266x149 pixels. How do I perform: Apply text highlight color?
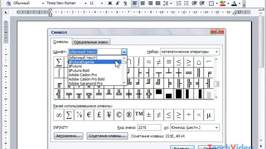223,3
